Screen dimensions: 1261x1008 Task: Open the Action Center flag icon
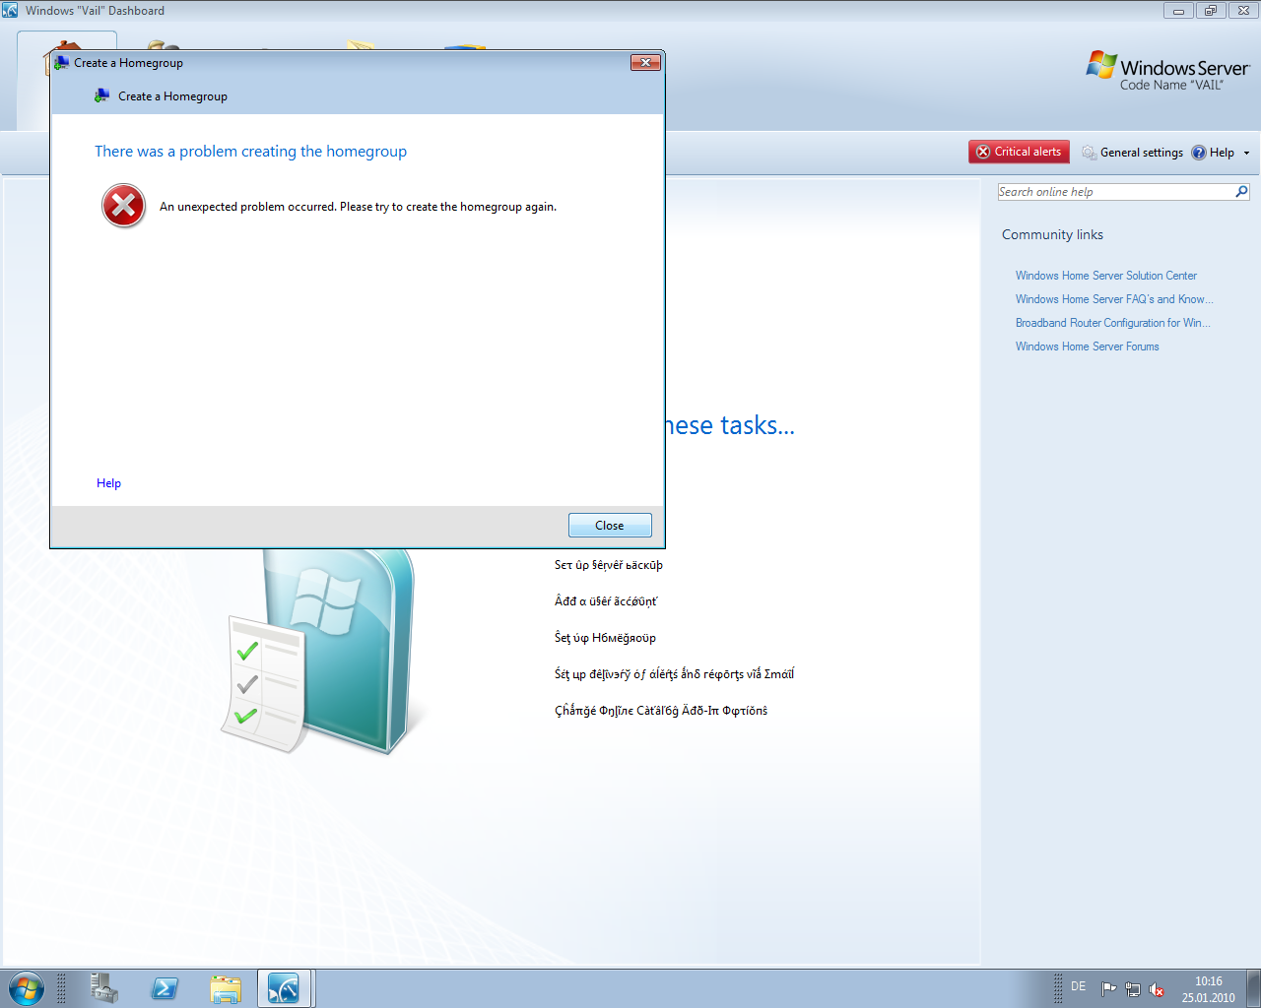pyautogui.click(x=1109, y=989)
